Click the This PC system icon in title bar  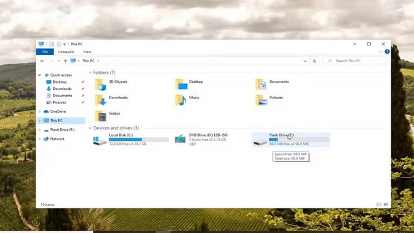pyautogui.click(x=41, y=44)
